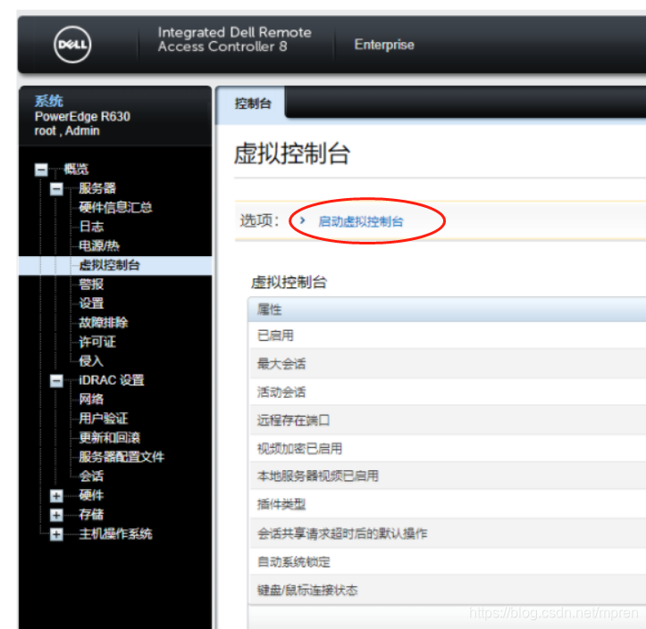The image size is (646, 629).
Task: Select 概览 in the navigation tree
Action: click(76, 170)
